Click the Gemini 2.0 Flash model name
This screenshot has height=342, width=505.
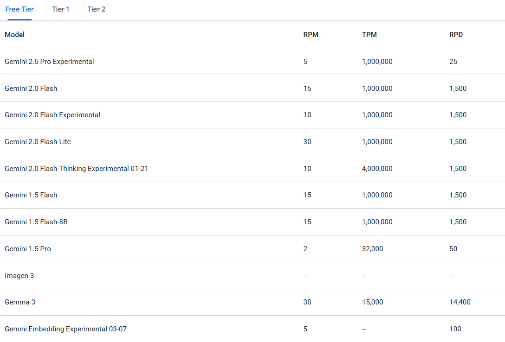(x=31, y=89)
